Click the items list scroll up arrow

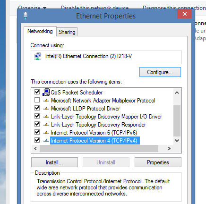(x=177, y=93)
